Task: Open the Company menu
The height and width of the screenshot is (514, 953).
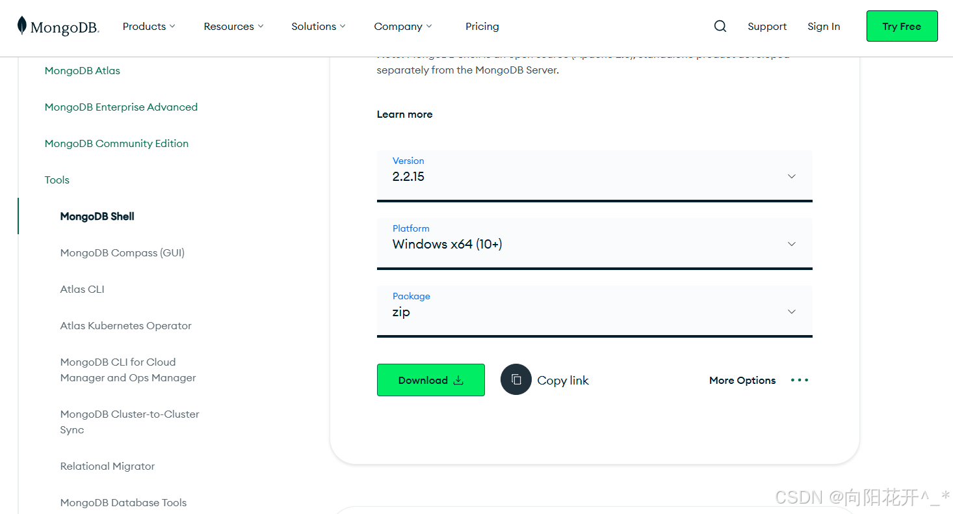Action: (x=403, y=26)
